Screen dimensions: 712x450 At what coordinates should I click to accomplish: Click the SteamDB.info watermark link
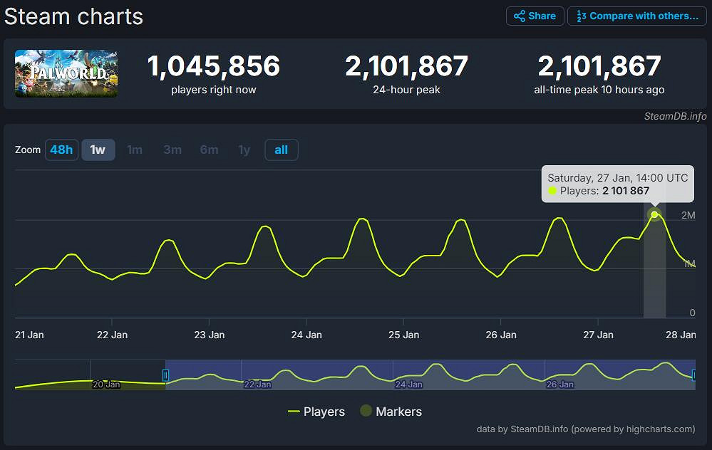pos(675,116)
